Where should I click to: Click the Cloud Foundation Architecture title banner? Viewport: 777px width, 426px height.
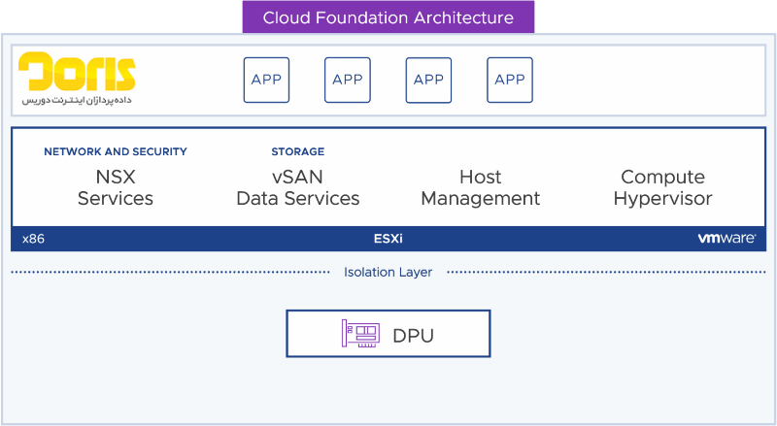click(x=388, y=17)
